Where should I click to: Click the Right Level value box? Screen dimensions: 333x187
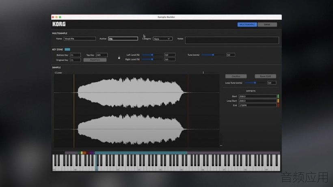click(x=170, y=59)
